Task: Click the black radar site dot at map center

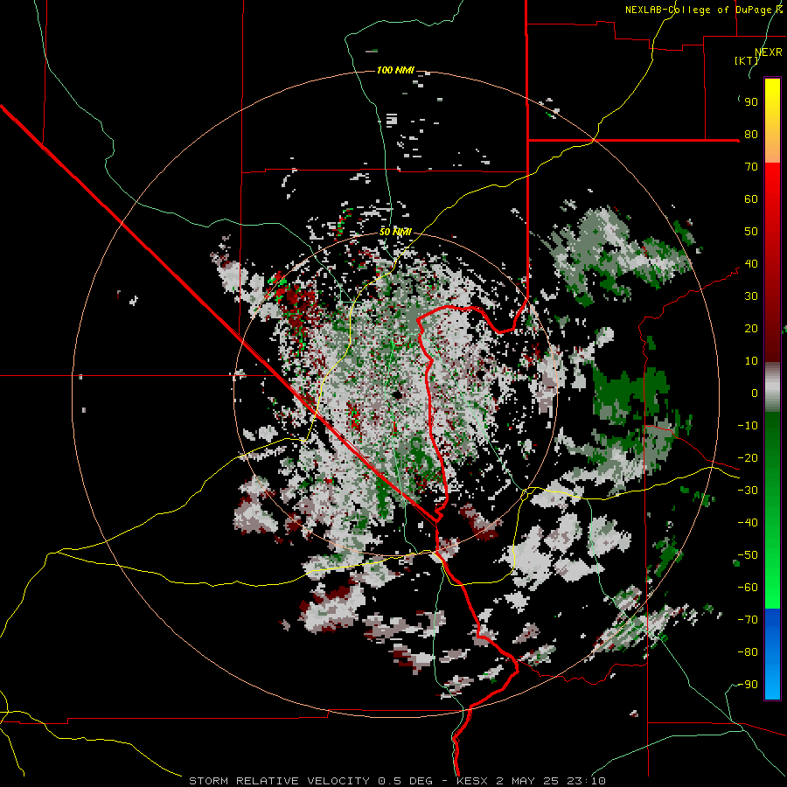Action: click(398, 395)
